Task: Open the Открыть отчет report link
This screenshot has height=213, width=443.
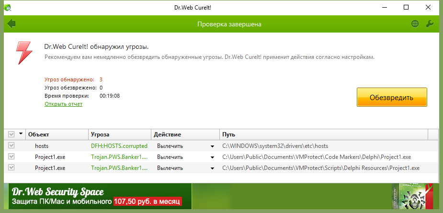Action: click(63, 104)
